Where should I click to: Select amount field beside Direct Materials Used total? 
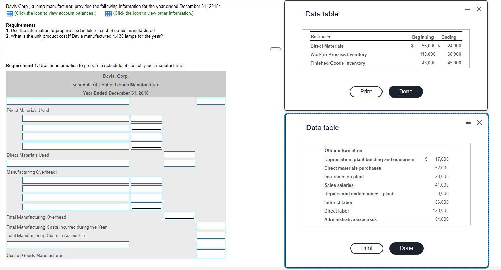tap(179, 155)
